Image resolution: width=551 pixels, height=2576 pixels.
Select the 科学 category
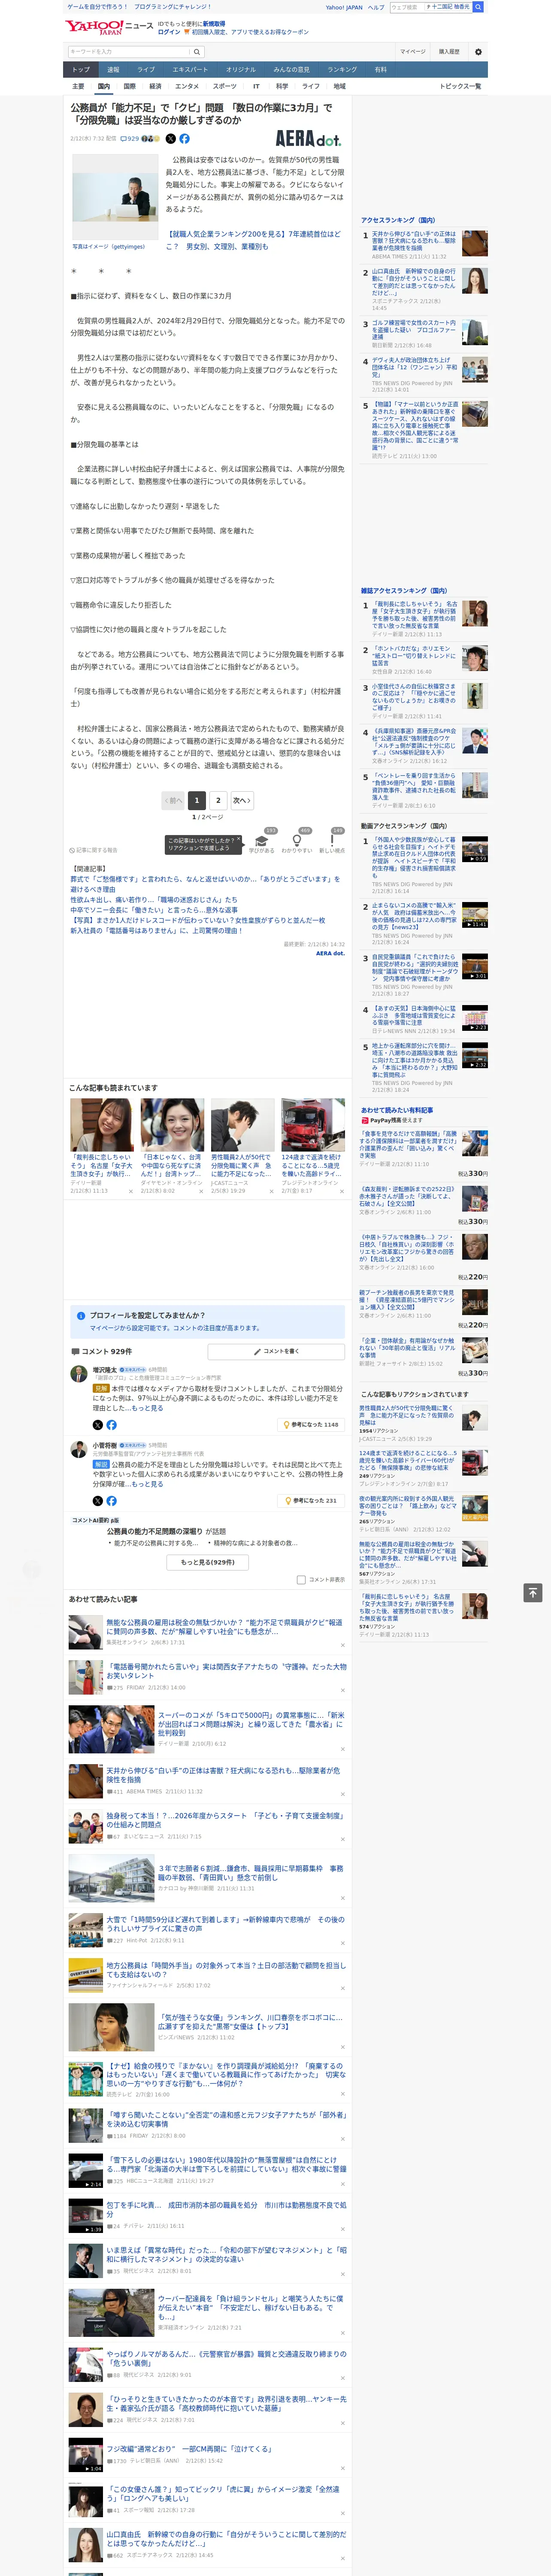click(282, 86)
